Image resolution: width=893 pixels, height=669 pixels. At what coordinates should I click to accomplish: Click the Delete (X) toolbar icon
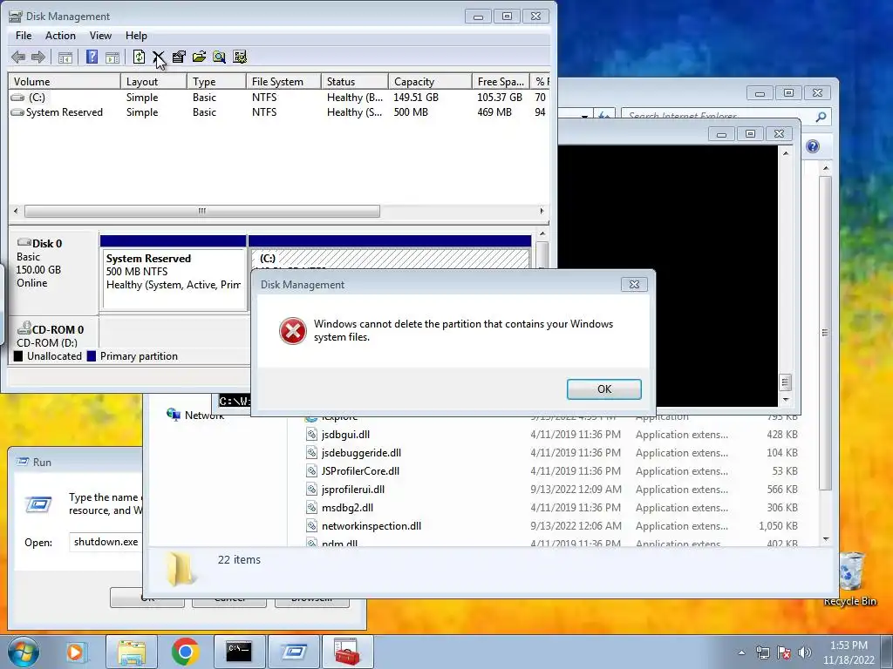coord(159,57)
